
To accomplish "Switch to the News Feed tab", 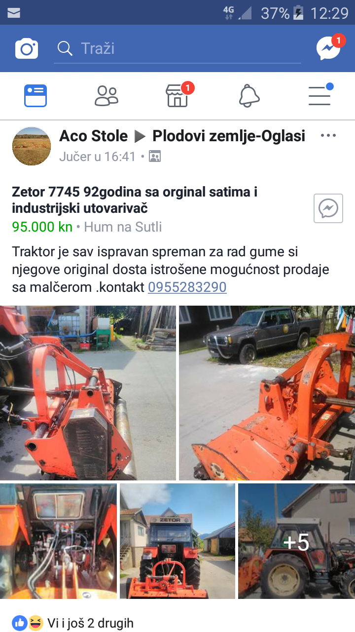I will [x=35, y=96].
